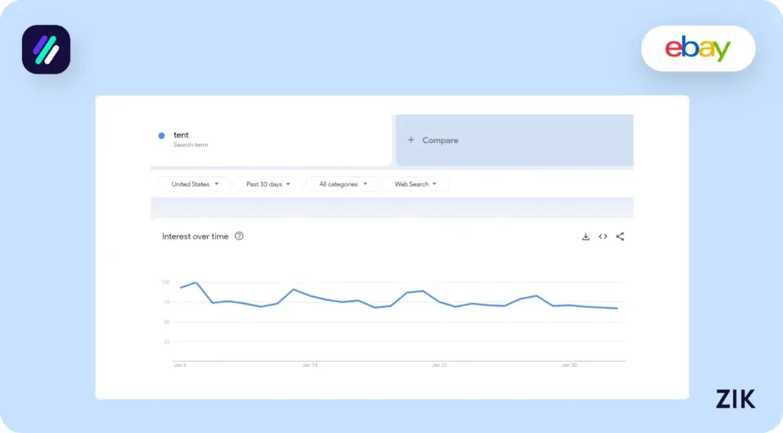The height and width of the screenshot is (433, 783).
Task: Click the Jan 6 date label
Action: pos(180,366)
